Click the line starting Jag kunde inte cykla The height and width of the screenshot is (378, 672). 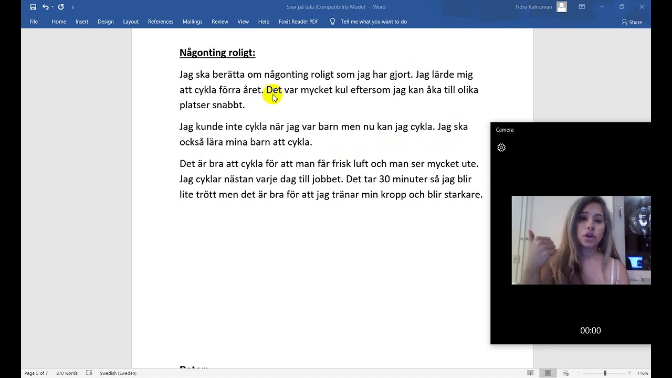click(x=323, y=127)
